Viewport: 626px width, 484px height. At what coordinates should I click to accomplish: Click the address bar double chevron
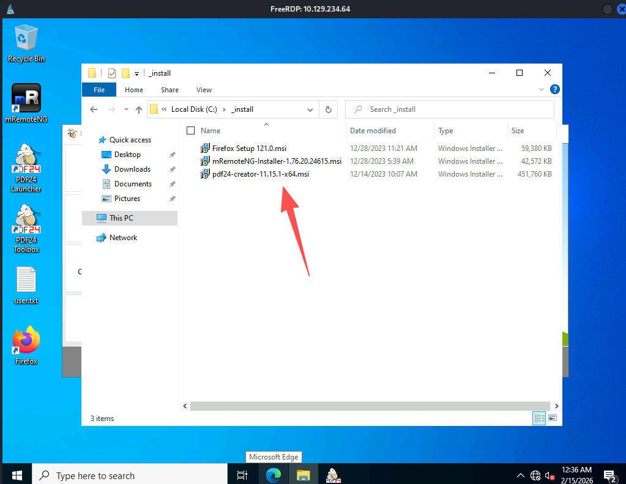pyautogui.click(x=164, y=109)
